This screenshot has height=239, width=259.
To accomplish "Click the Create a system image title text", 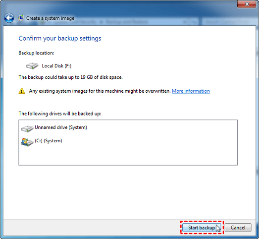I will [50, 18].
